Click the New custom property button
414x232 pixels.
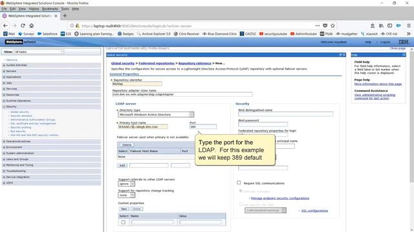click(124, 209)
